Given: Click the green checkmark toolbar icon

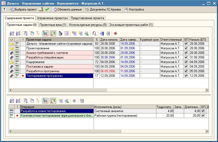Looking at the screenshot, I should pyautogui.click(x=47, y=9).
